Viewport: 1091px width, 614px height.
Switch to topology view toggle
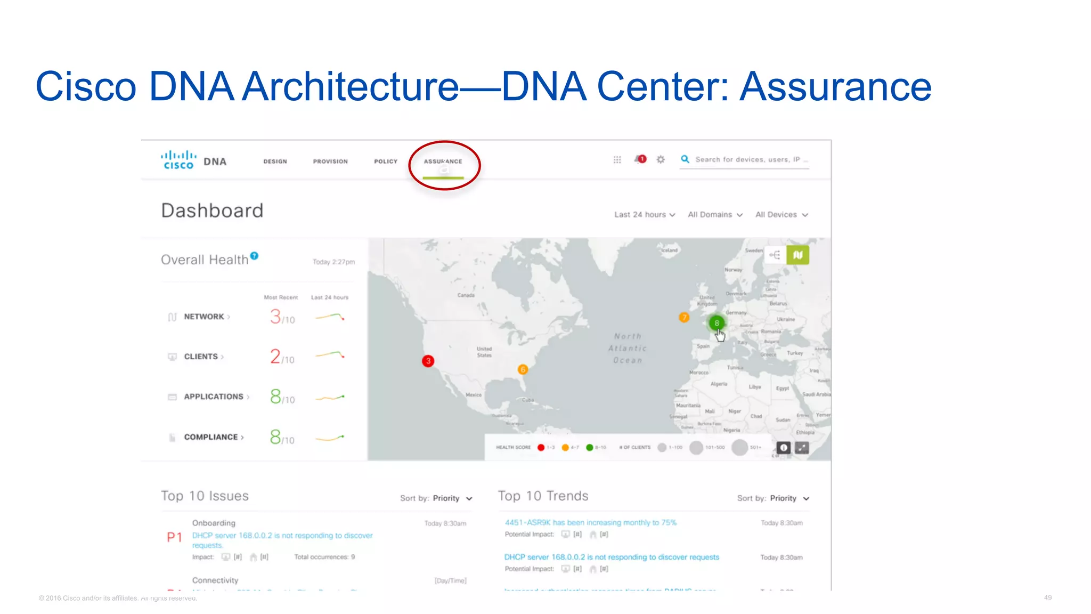point(775,255)
